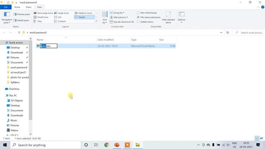The width and height of the screenshot is (265, 149).
Task: Select Quick access in navigation pane
Action: [x=16, y=43]
